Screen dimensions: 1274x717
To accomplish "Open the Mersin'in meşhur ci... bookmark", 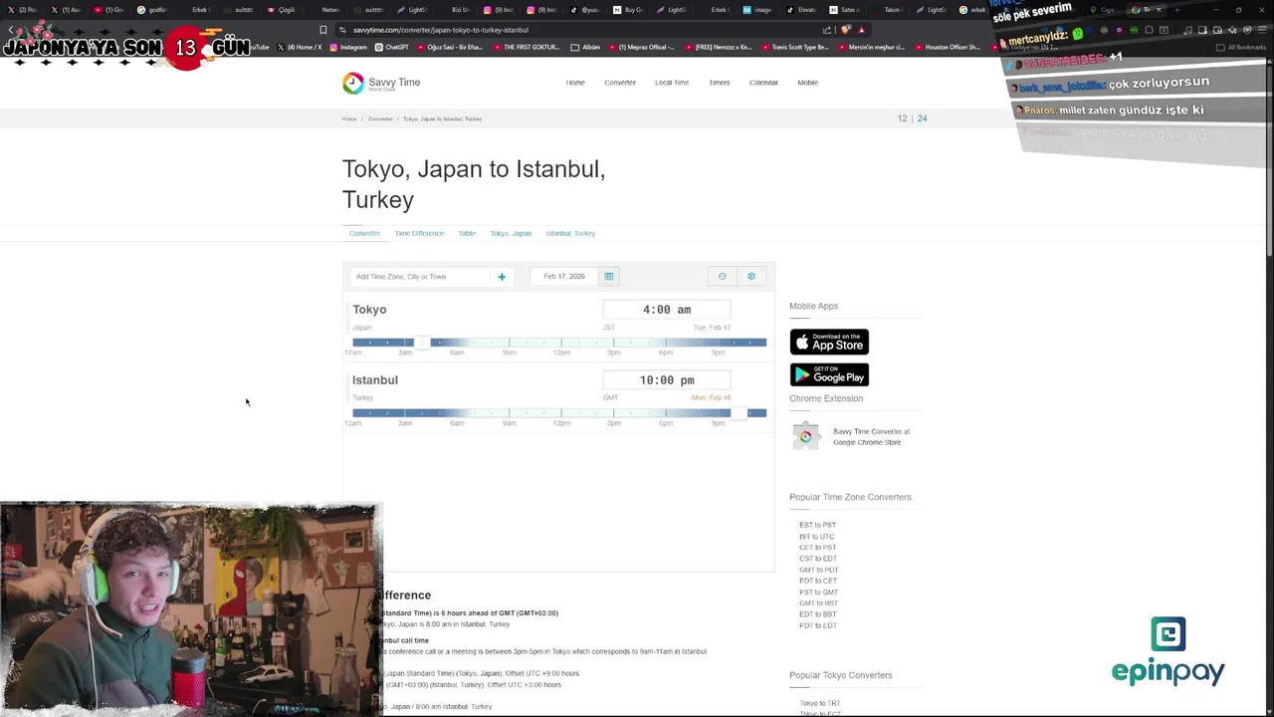I will pyautogui.click(x=872, y=47).
